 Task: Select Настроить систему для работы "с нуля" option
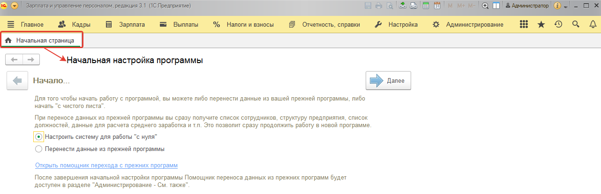[96, 137]
